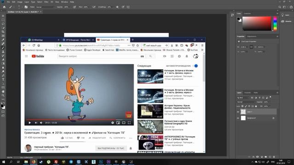This screenshot has height=165, width=294.
Task: Click the subscribed button under the video
Action: (x=111, y=148)
